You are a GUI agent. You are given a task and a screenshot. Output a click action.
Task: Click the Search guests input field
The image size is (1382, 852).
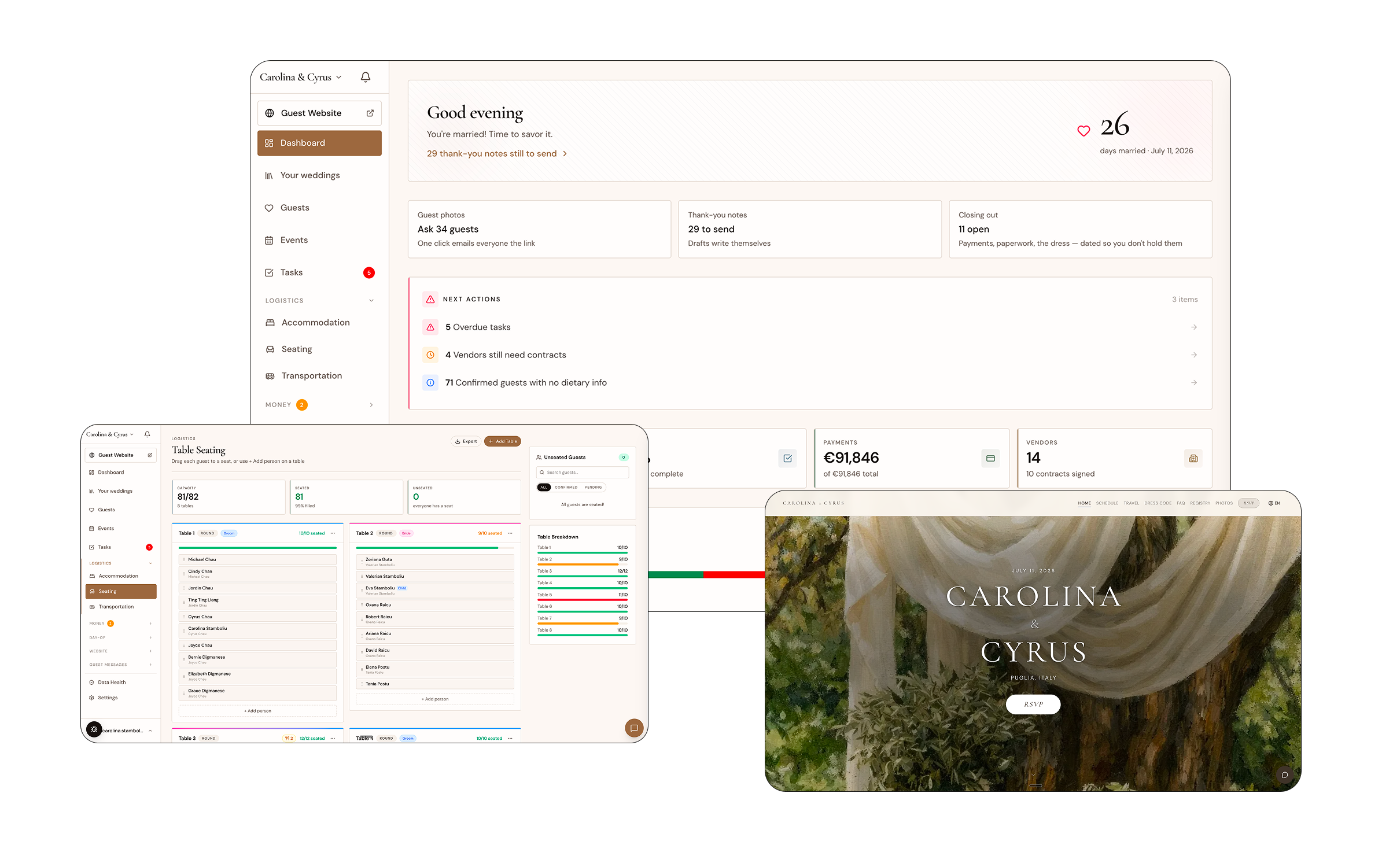pos(582,473)
